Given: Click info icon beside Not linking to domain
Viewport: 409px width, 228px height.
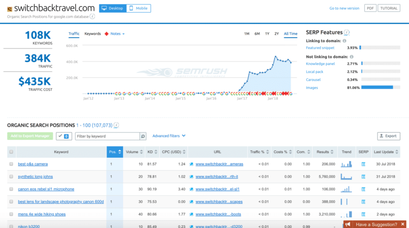Looking at the screenshot, I should point(351,57).
